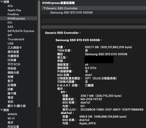This screenshot has width=146, height=128.
Task: Click the GPT partition map type value
Action: [x=101, y=78]
